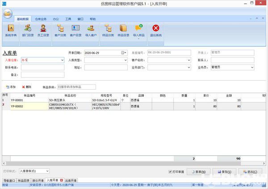This screenshot has height=189, width=268.
Task: Expand the 业务员 dropdown showing 管理员
Action: coord(252,68)
